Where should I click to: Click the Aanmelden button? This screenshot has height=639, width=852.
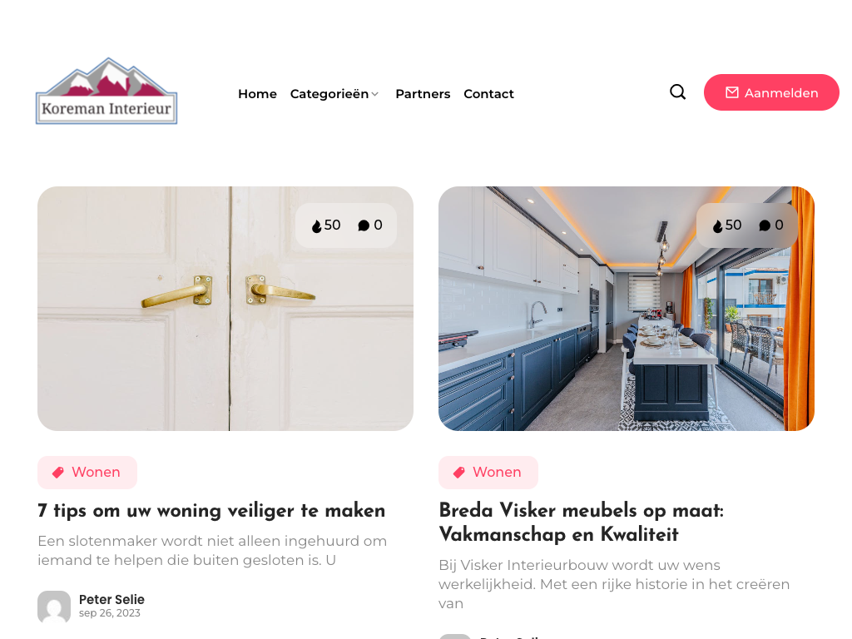pyautogui.click(x=771, y=92)
